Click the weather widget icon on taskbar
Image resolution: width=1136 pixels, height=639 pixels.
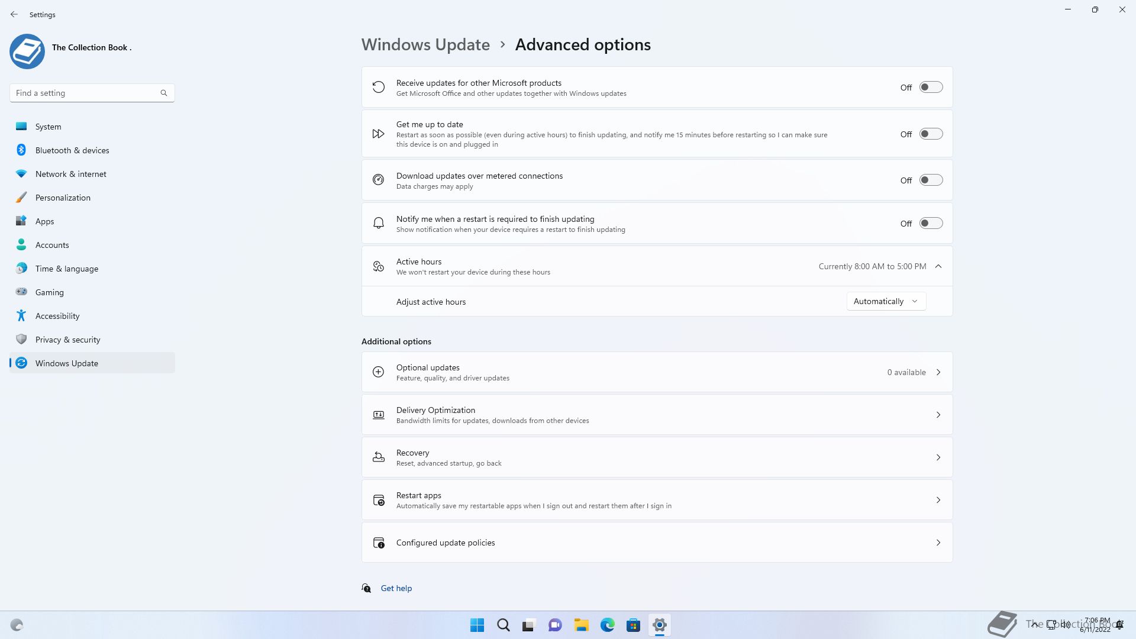click(17, 625)
